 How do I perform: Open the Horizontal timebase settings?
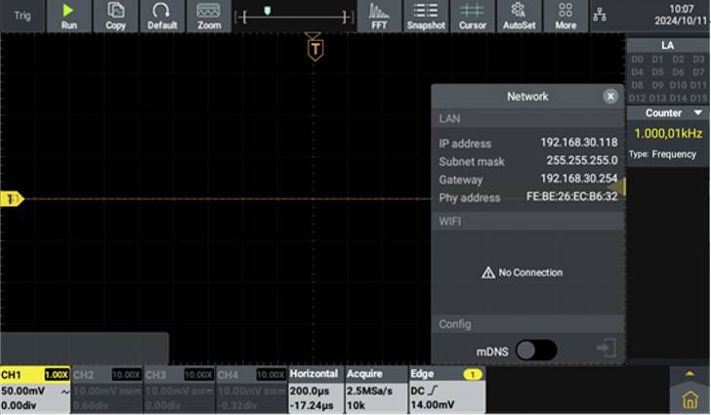[315, 390]
